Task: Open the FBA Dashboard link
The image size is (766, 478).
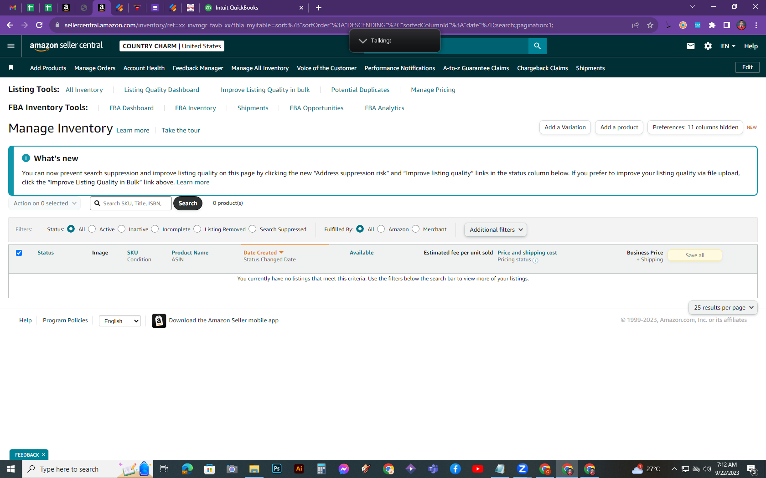Action: tap(131, 108)
